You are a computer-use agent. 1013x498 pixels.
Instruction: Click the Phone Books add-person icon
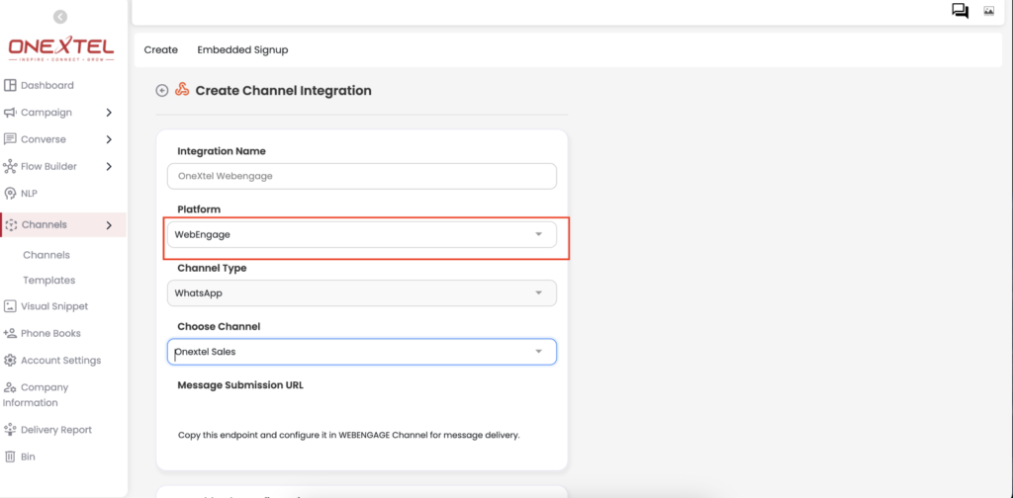click(x=10, y=334)
